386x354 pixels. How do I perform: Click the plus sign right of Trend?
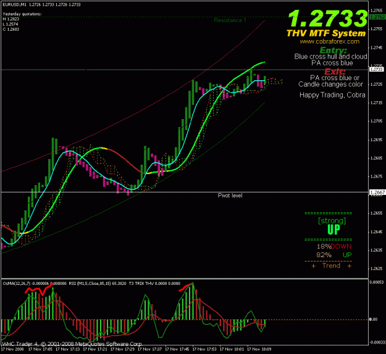(350, 266)
